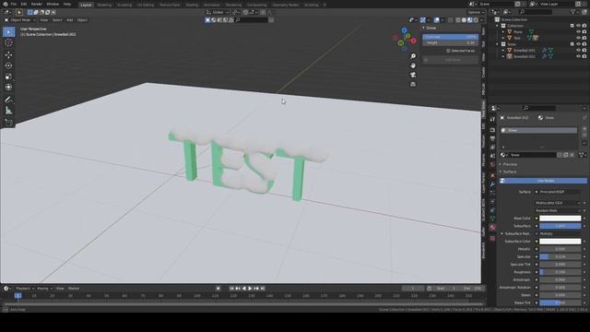Select the Transform tool

8,87
